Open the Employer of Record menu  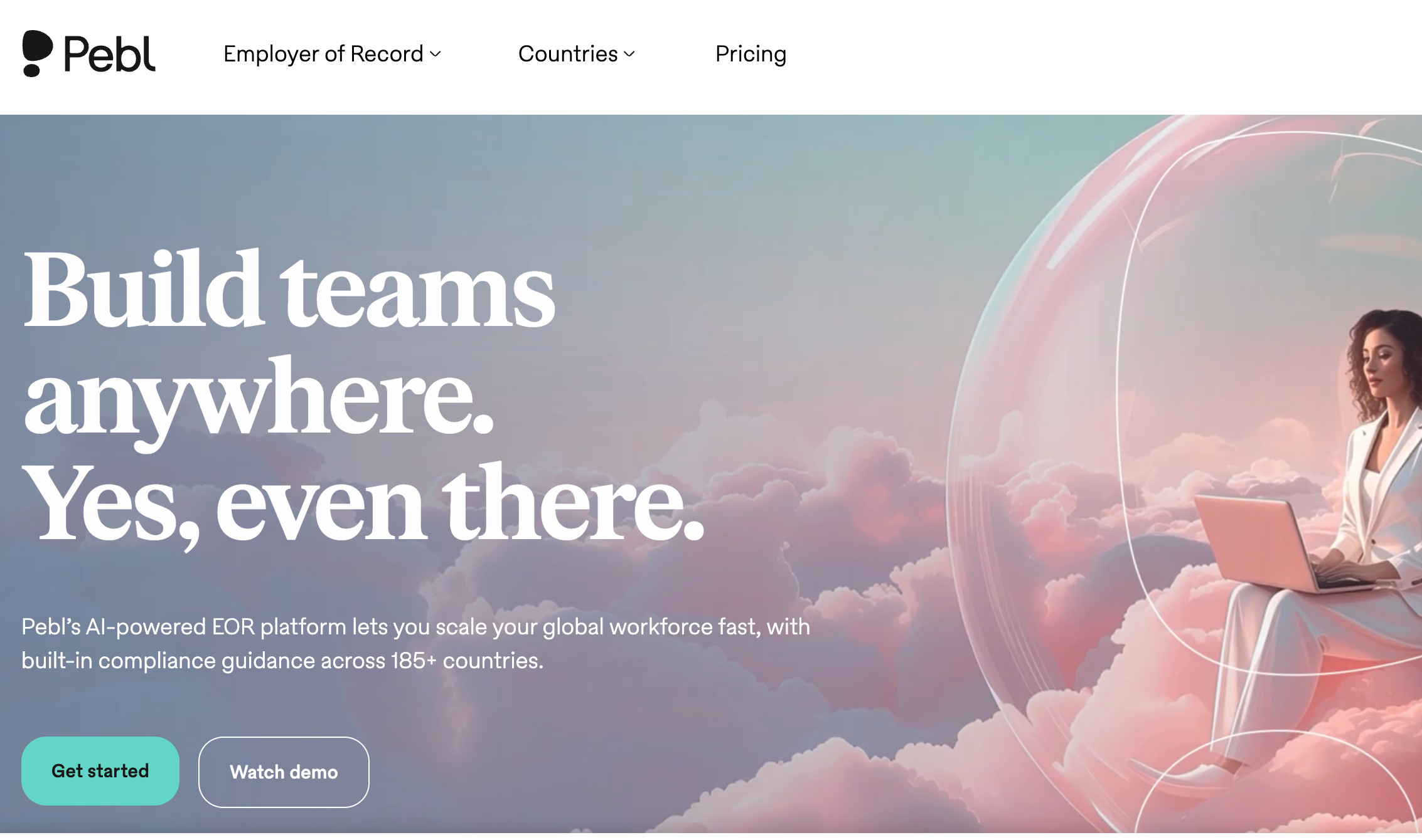[x=332, y=54]
